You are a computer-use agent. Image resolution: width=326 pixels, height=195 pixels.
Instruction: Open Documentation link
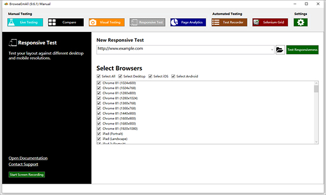(x=28, y=158)
